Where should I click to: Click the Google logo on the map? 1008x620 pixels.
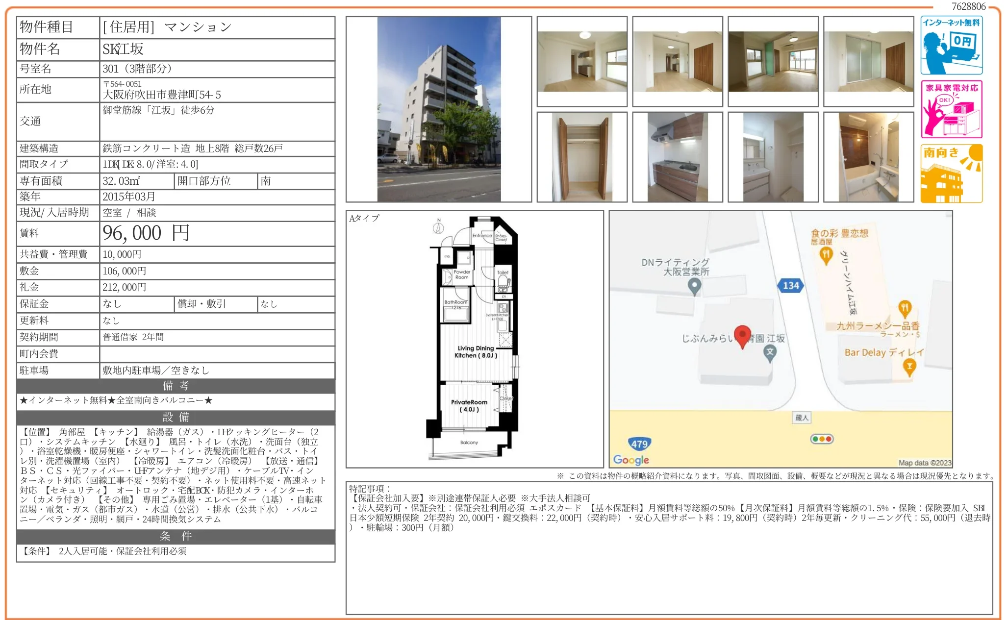[x=631, y=460]
